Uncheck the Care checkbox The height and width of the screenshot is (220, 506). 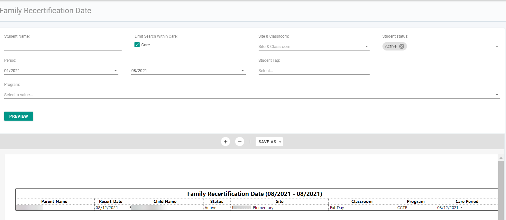(137, 45)
